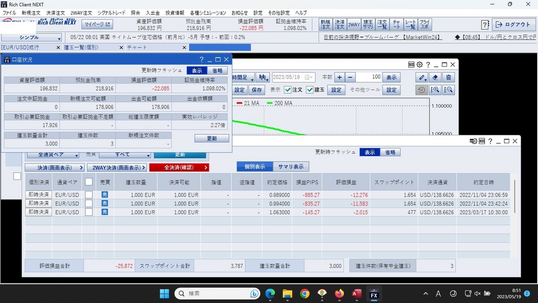Open the 各種シミュレーション menu

click(x=208, y=13)
